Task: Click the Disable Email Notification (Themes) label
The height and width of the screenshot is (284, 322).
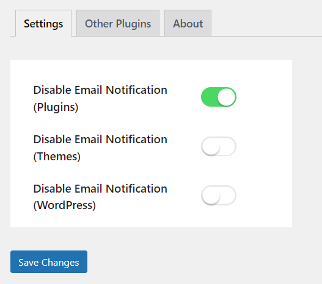Action: 100,148
